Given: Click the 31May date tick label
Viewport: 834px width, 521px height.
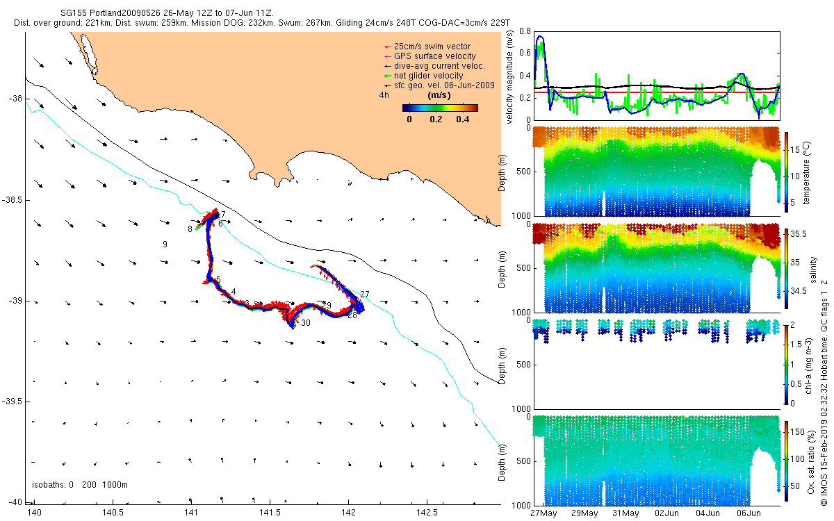Looking at the screenshot, I should click(x=625, y=513).
